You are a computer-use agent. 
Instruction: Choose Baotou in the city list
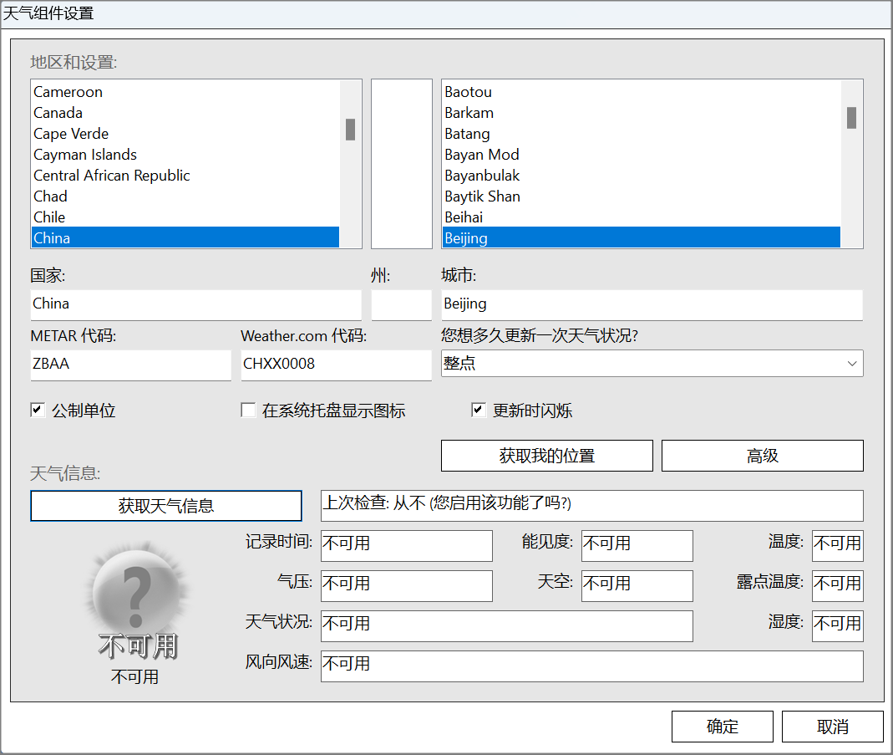pos(468,92)
